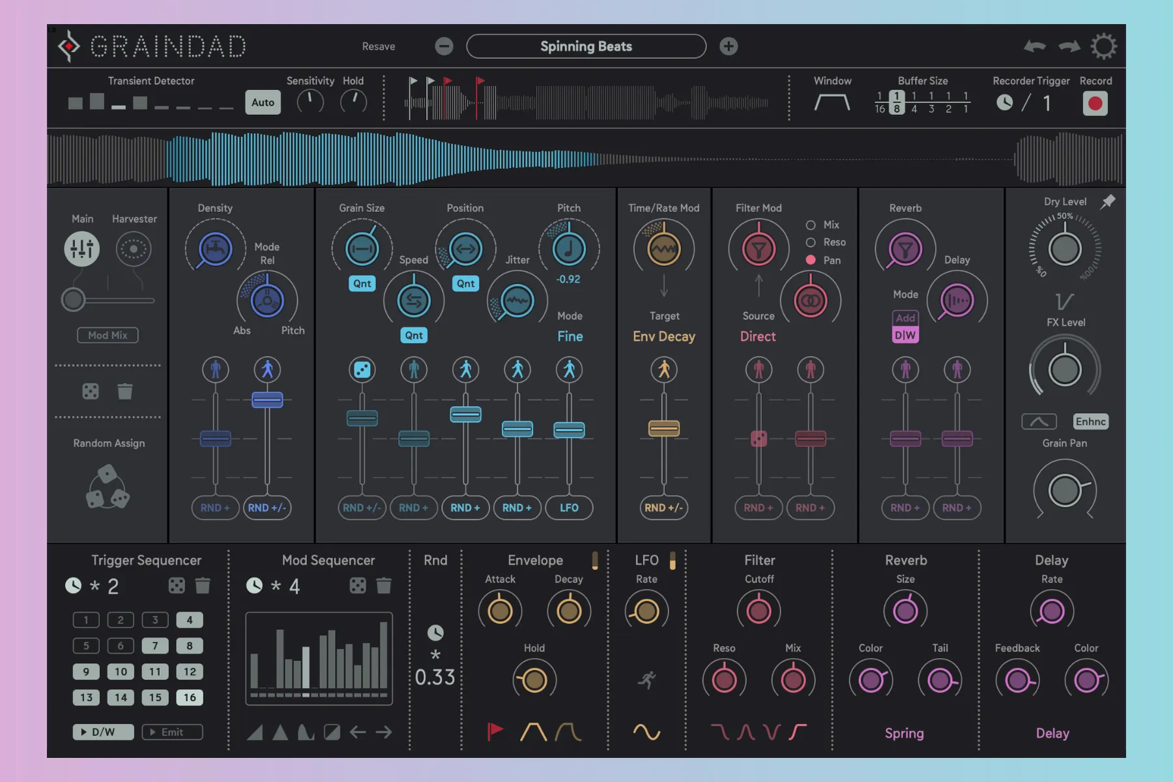Click RND +/- under Grain Size slider
Screen dimensions: 1173x782
point(362,508)
